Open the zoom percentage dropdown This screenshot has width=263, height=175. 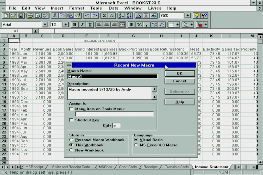point(187,15)
